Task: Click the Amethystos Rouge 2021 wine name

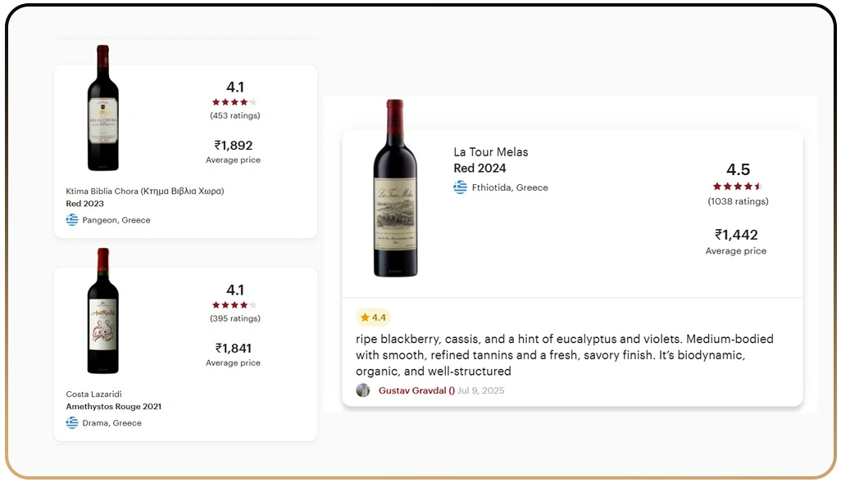Action: 113,406
